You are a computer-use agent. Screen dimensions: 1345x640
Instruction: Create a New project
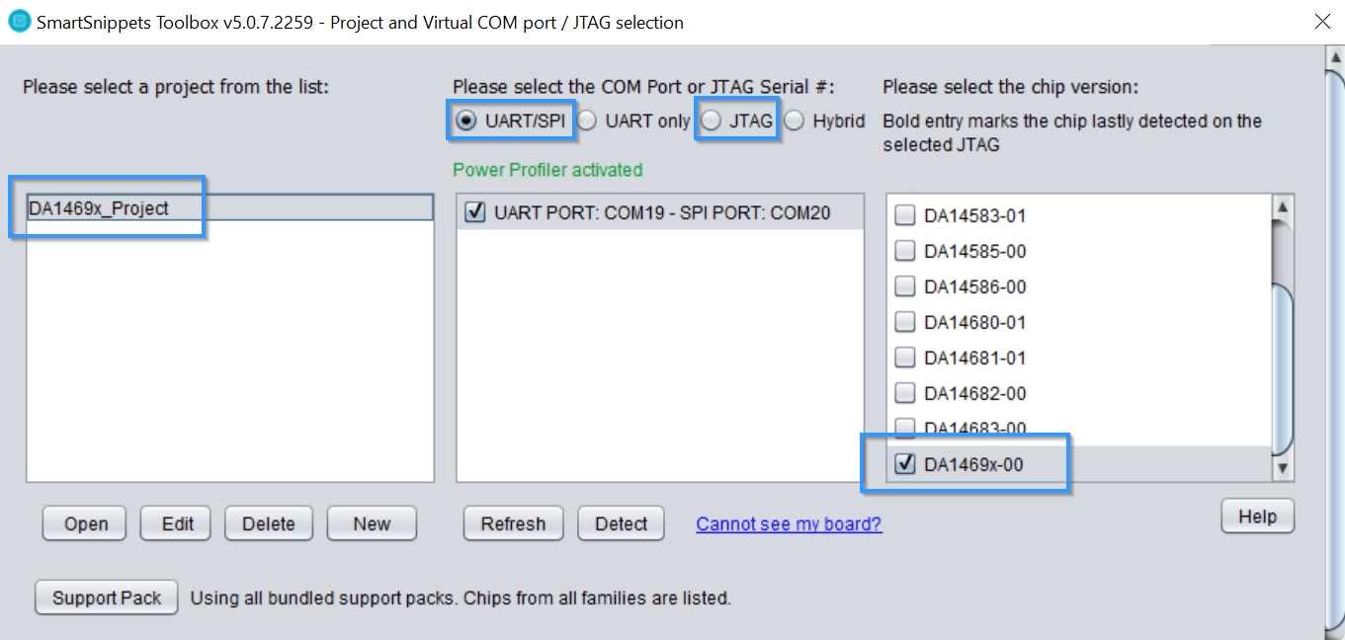point(372,523)
